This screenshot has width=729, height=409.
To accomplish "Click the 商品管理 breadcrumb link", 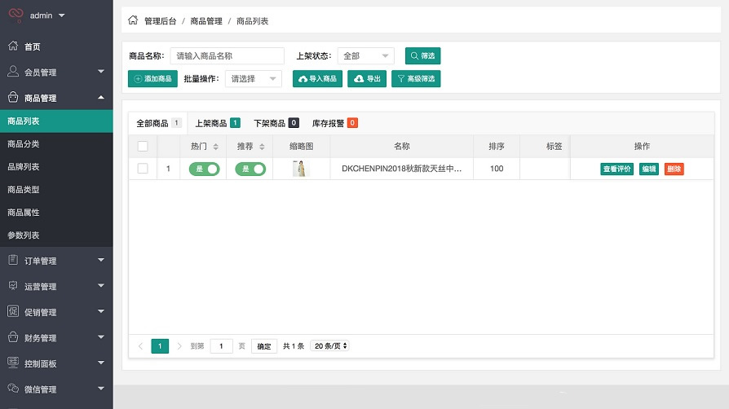I will 206,21.
